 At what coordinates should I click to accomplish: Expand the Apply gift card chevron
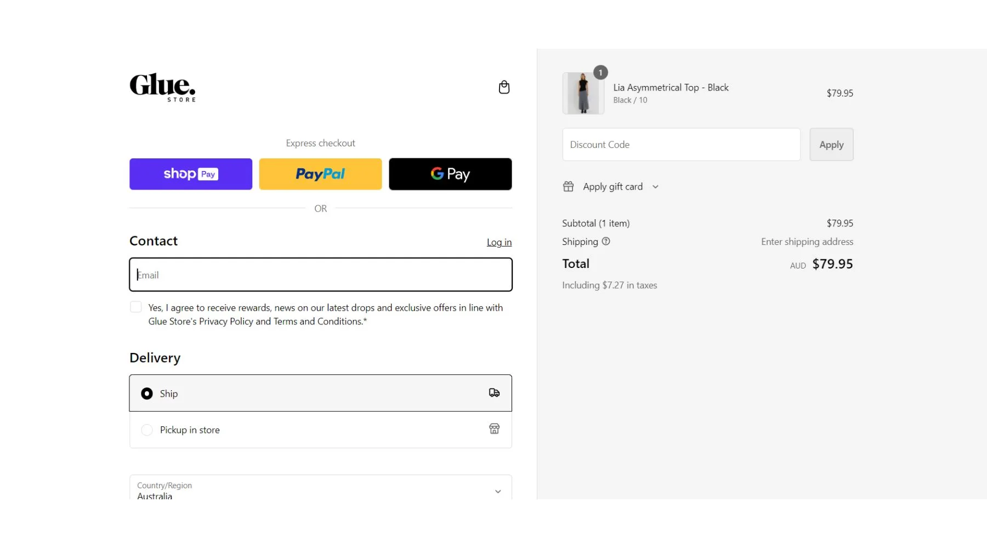click(655, 187)
